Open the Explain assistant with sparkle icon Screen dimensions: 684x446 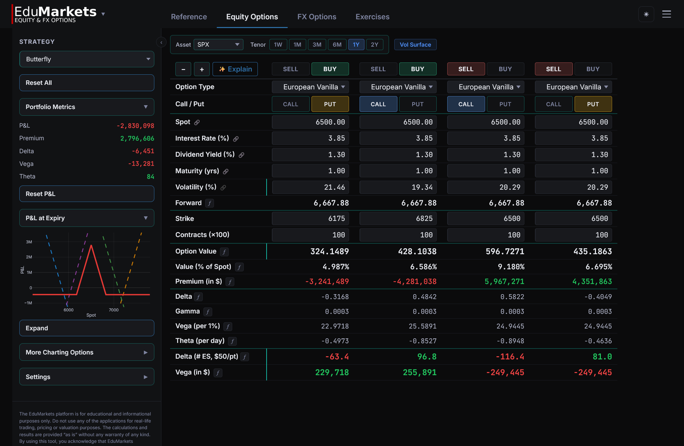click(x=235, y=69)
